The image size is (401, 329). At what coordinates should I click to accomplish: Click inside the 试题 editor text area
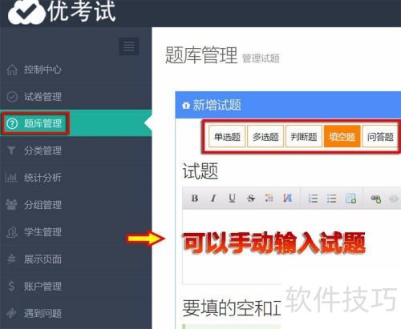(291, 247)
